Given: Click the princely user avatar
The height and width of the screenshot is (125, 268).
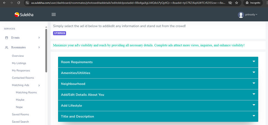Looking at the screenshot, I should [241, 15].
